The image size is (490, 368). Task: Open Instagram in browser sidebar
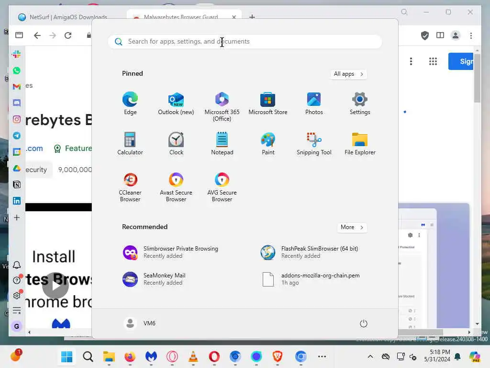(x=17, y=119)
